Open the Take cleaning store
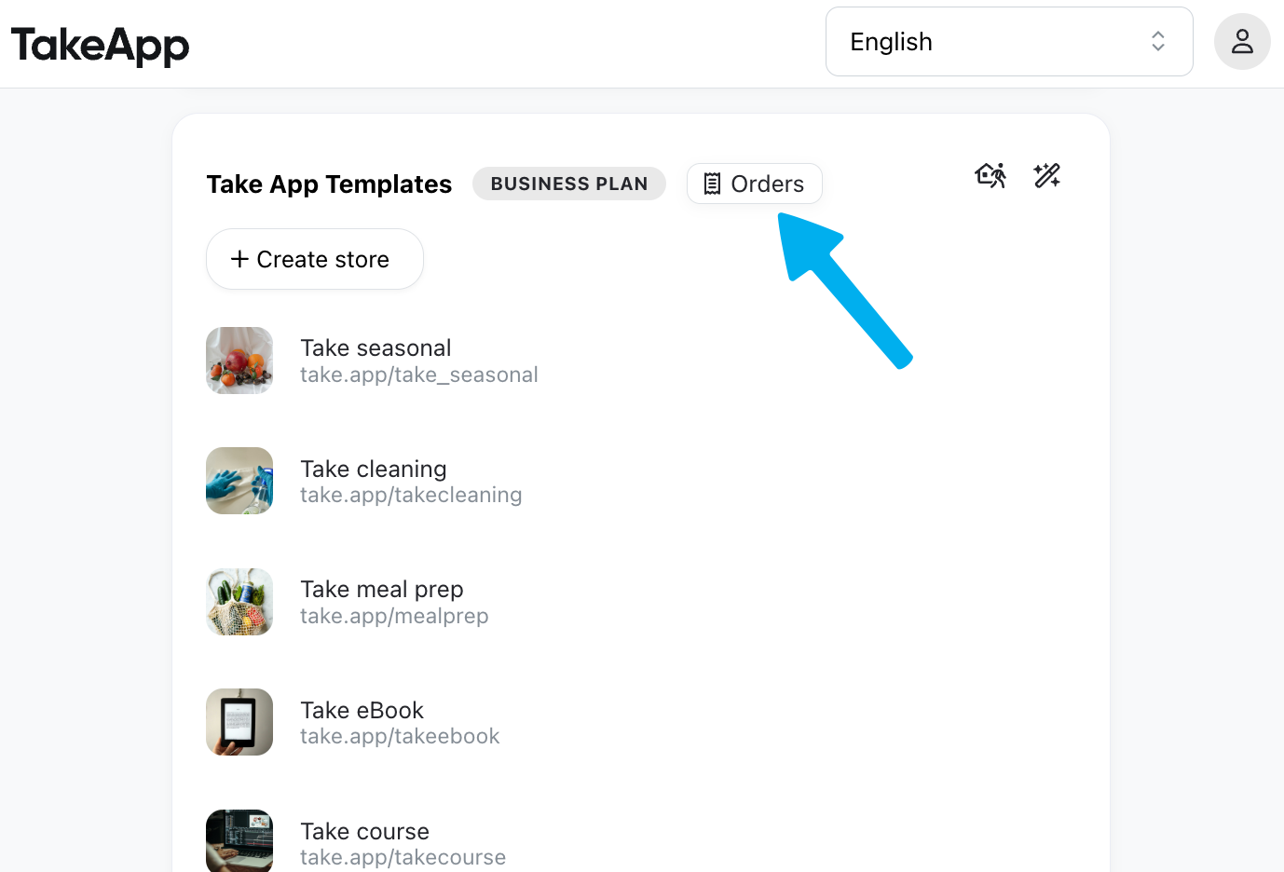This screenshot has height=872, width=1284. point(374,469)
